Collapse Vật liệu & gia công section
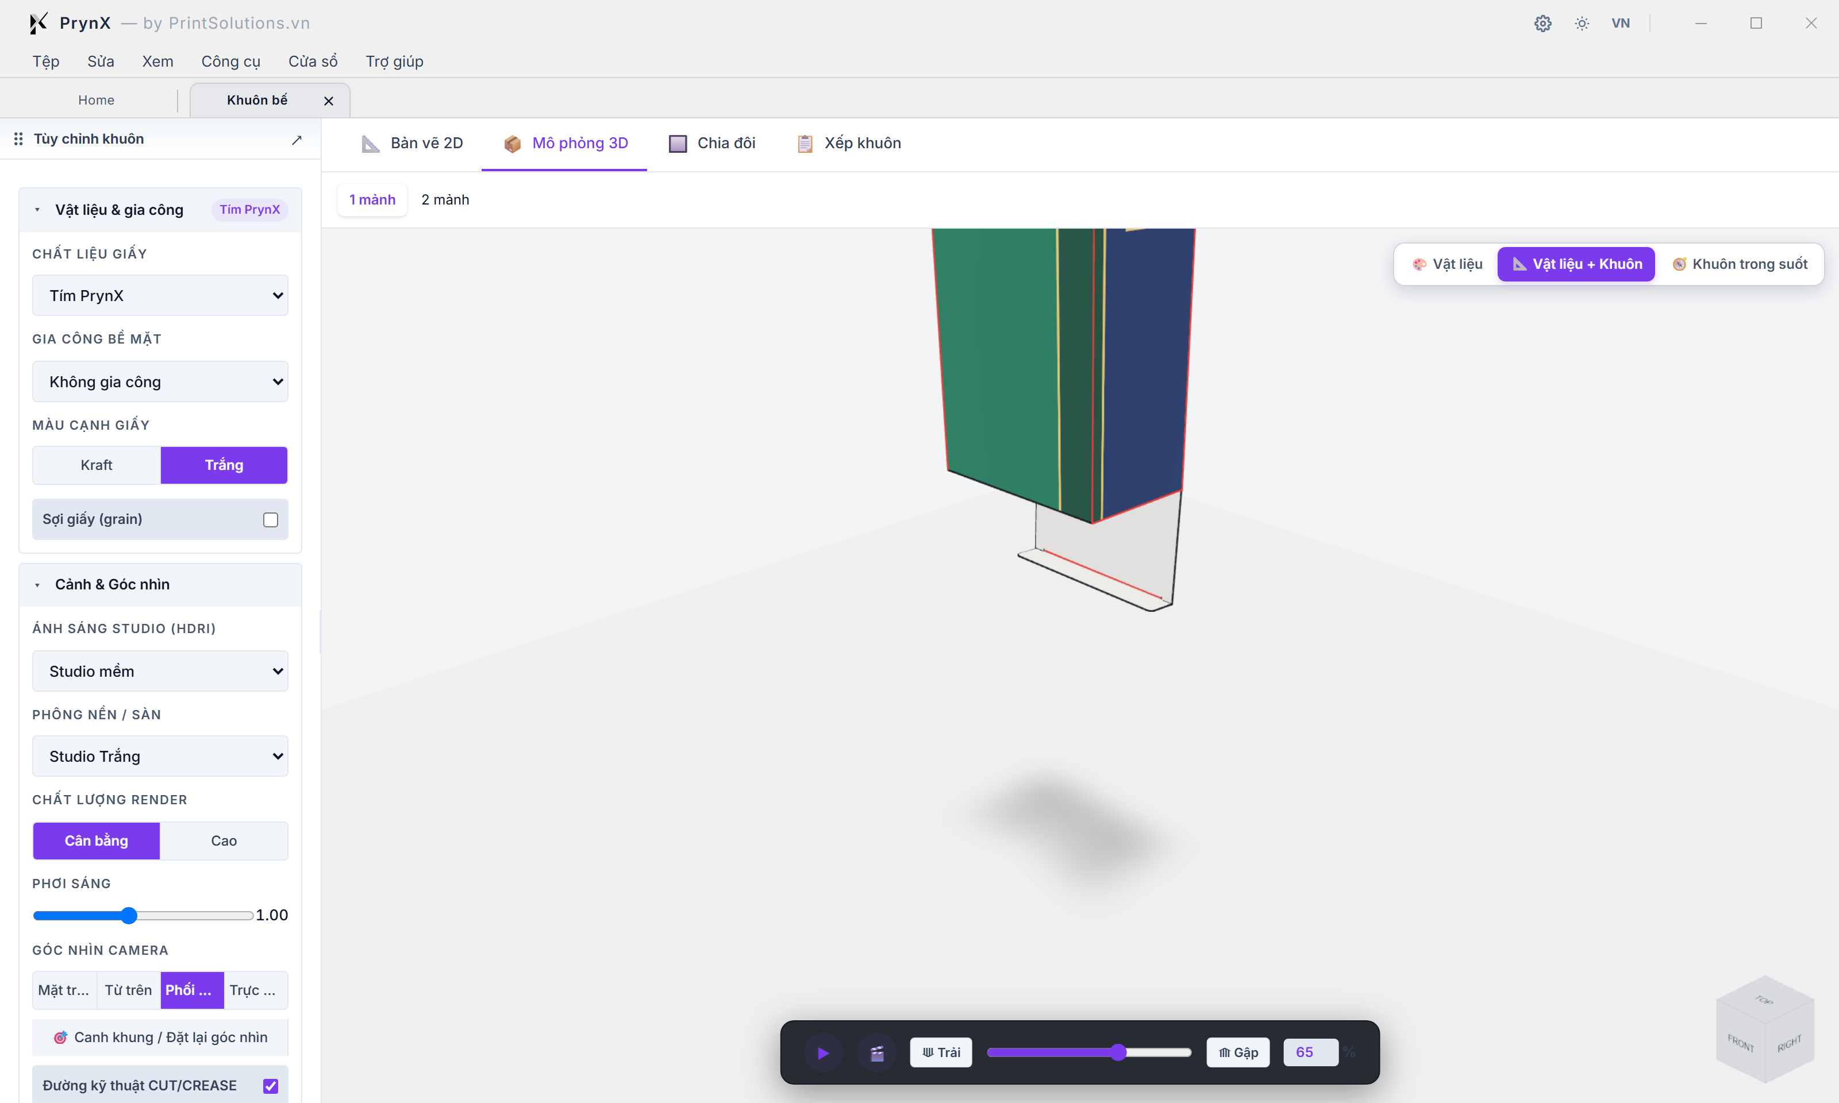This screenshot has width=1839, height=1103. [160, 210]
